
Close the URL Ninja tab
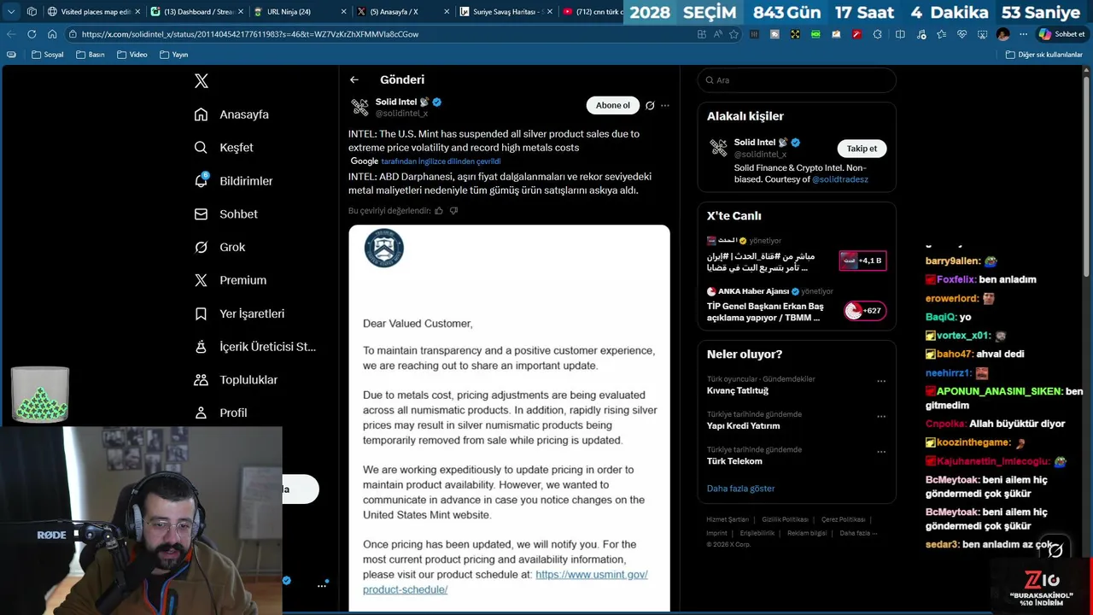343,12
